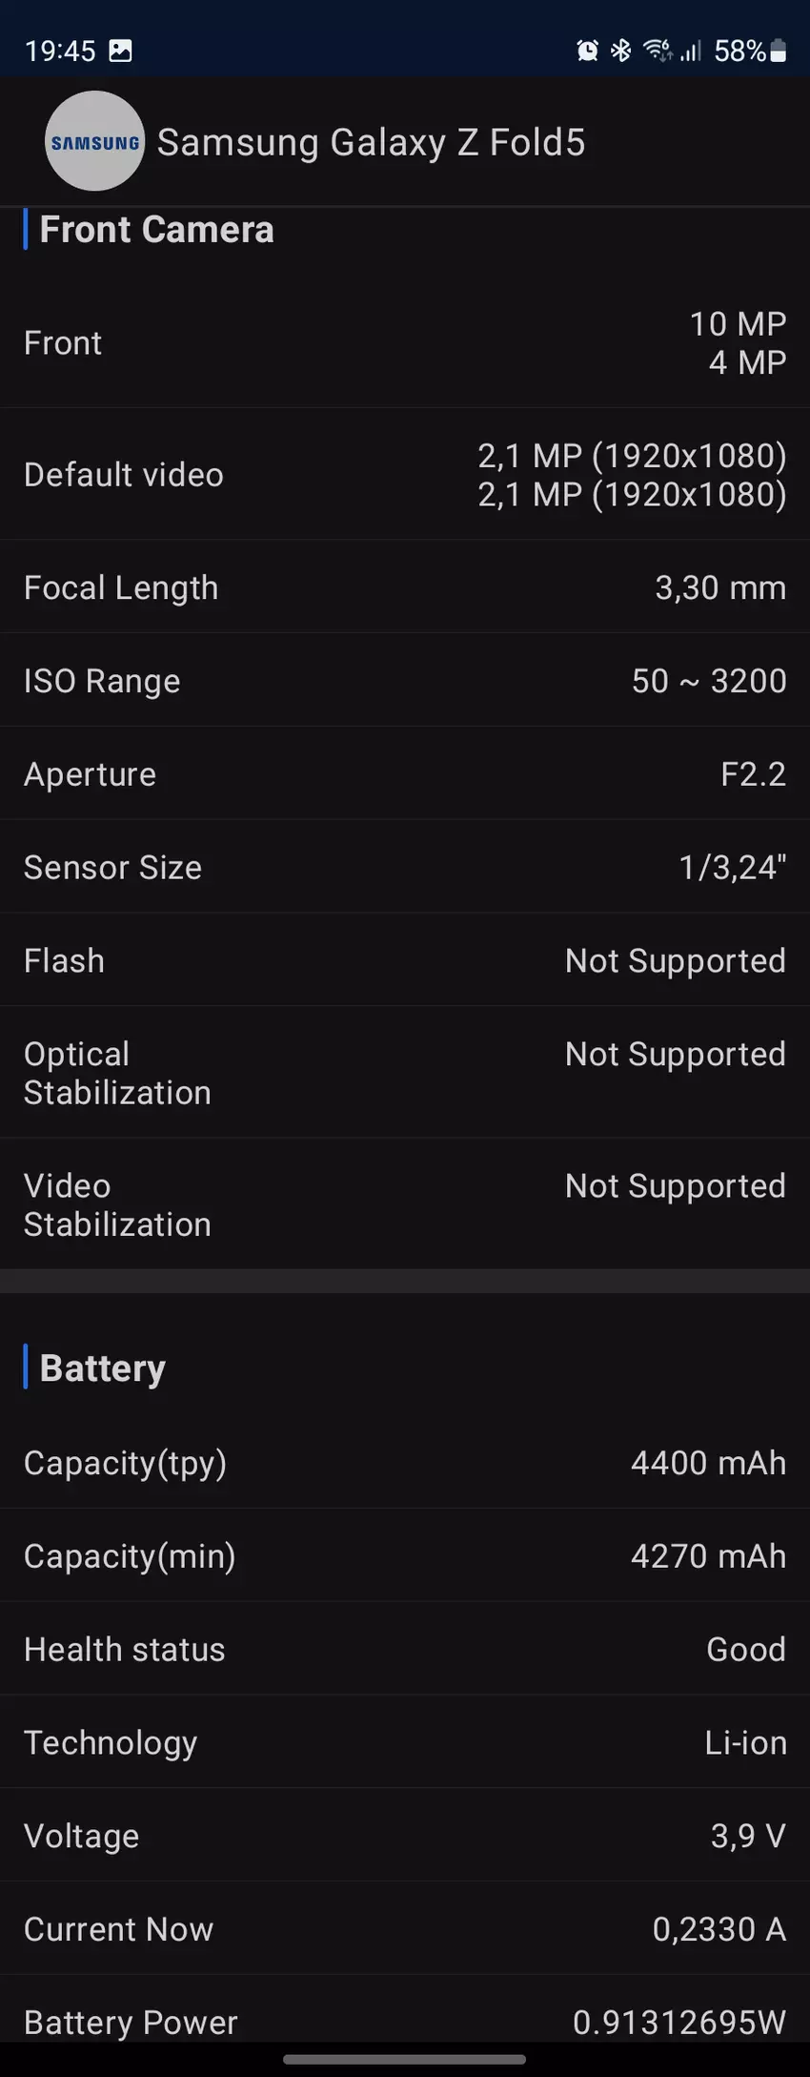Image resolution: width=810 pixels, height=2077 pixels.
Task: Tap the Health status row
Action: tap(405, 1650)
